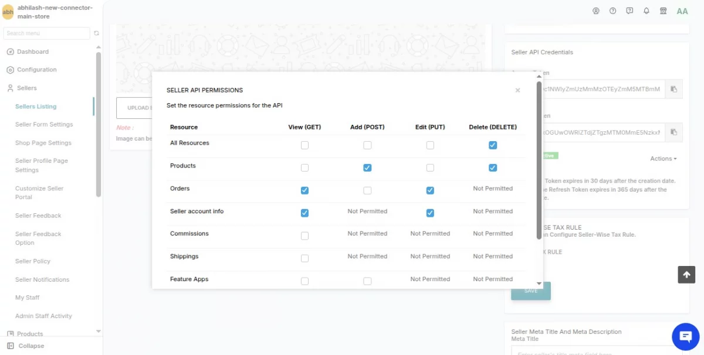This screenshot has height=355, width=704.
Task: Click the refresh icon beside menu search
Action: pos(97,33)
